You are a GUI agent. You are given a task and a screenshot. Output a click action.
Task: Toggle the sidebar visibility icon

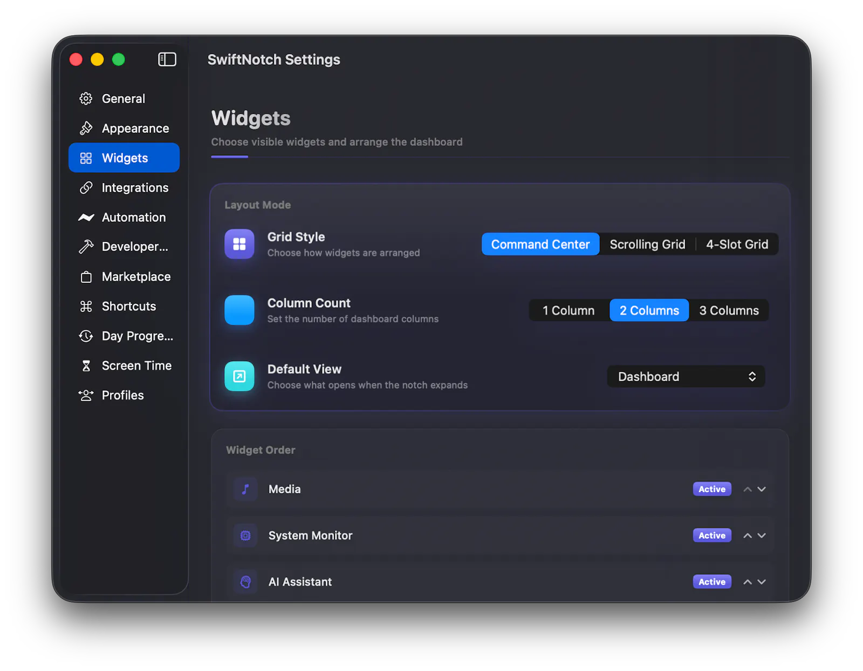[x=167, y=59]
